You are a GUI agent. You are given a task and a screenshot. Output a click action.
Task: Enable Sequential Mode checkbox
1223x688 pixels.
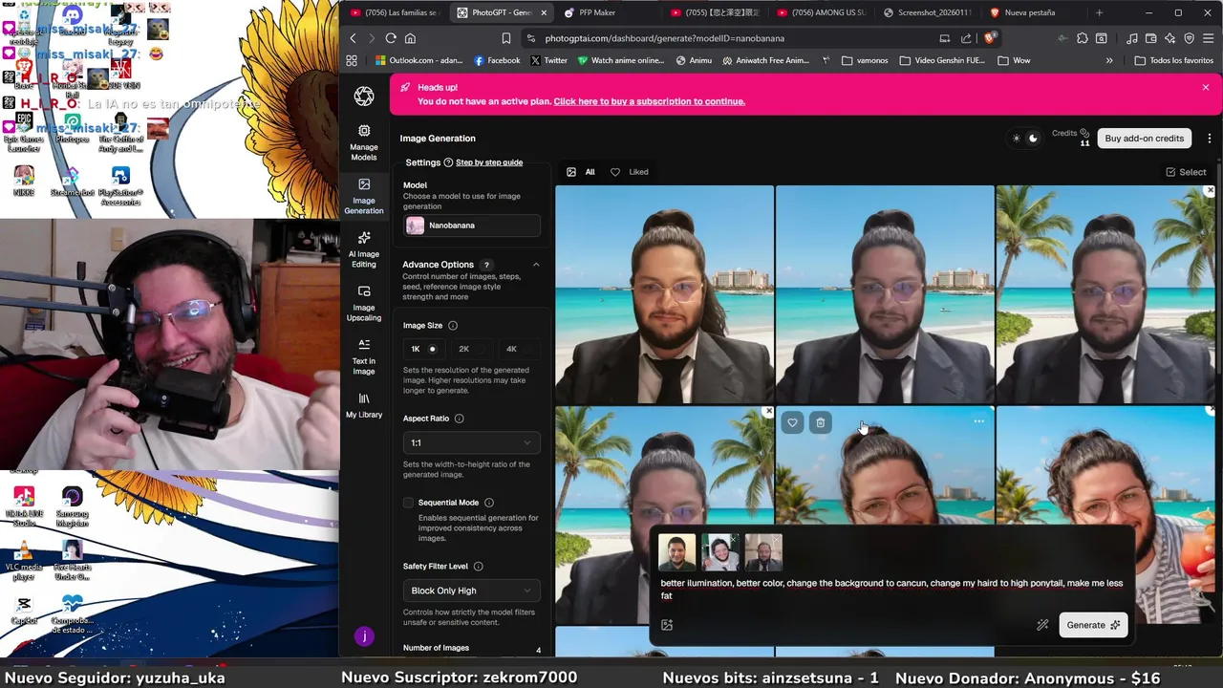tap(408, 503)
